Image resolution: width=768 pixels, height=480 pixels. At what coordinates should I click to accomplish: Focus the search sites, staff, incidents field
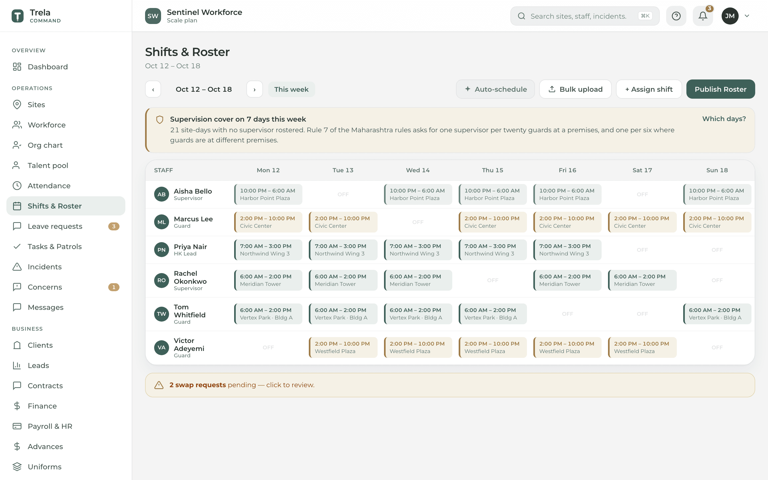pos(585,16)
